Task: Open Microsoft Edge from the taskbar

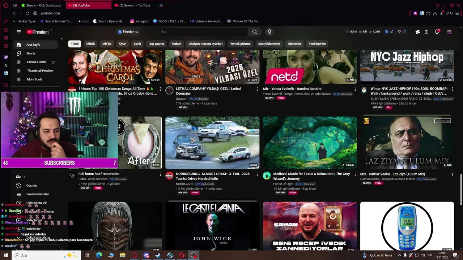Action: [99, 255]
